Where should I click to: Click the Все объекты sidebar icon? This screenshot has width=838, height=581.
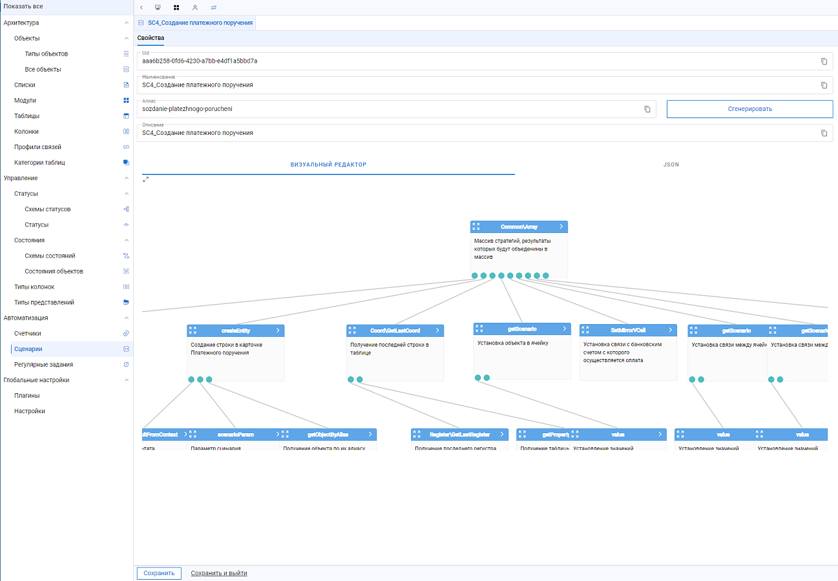click(x=126, y=69)
